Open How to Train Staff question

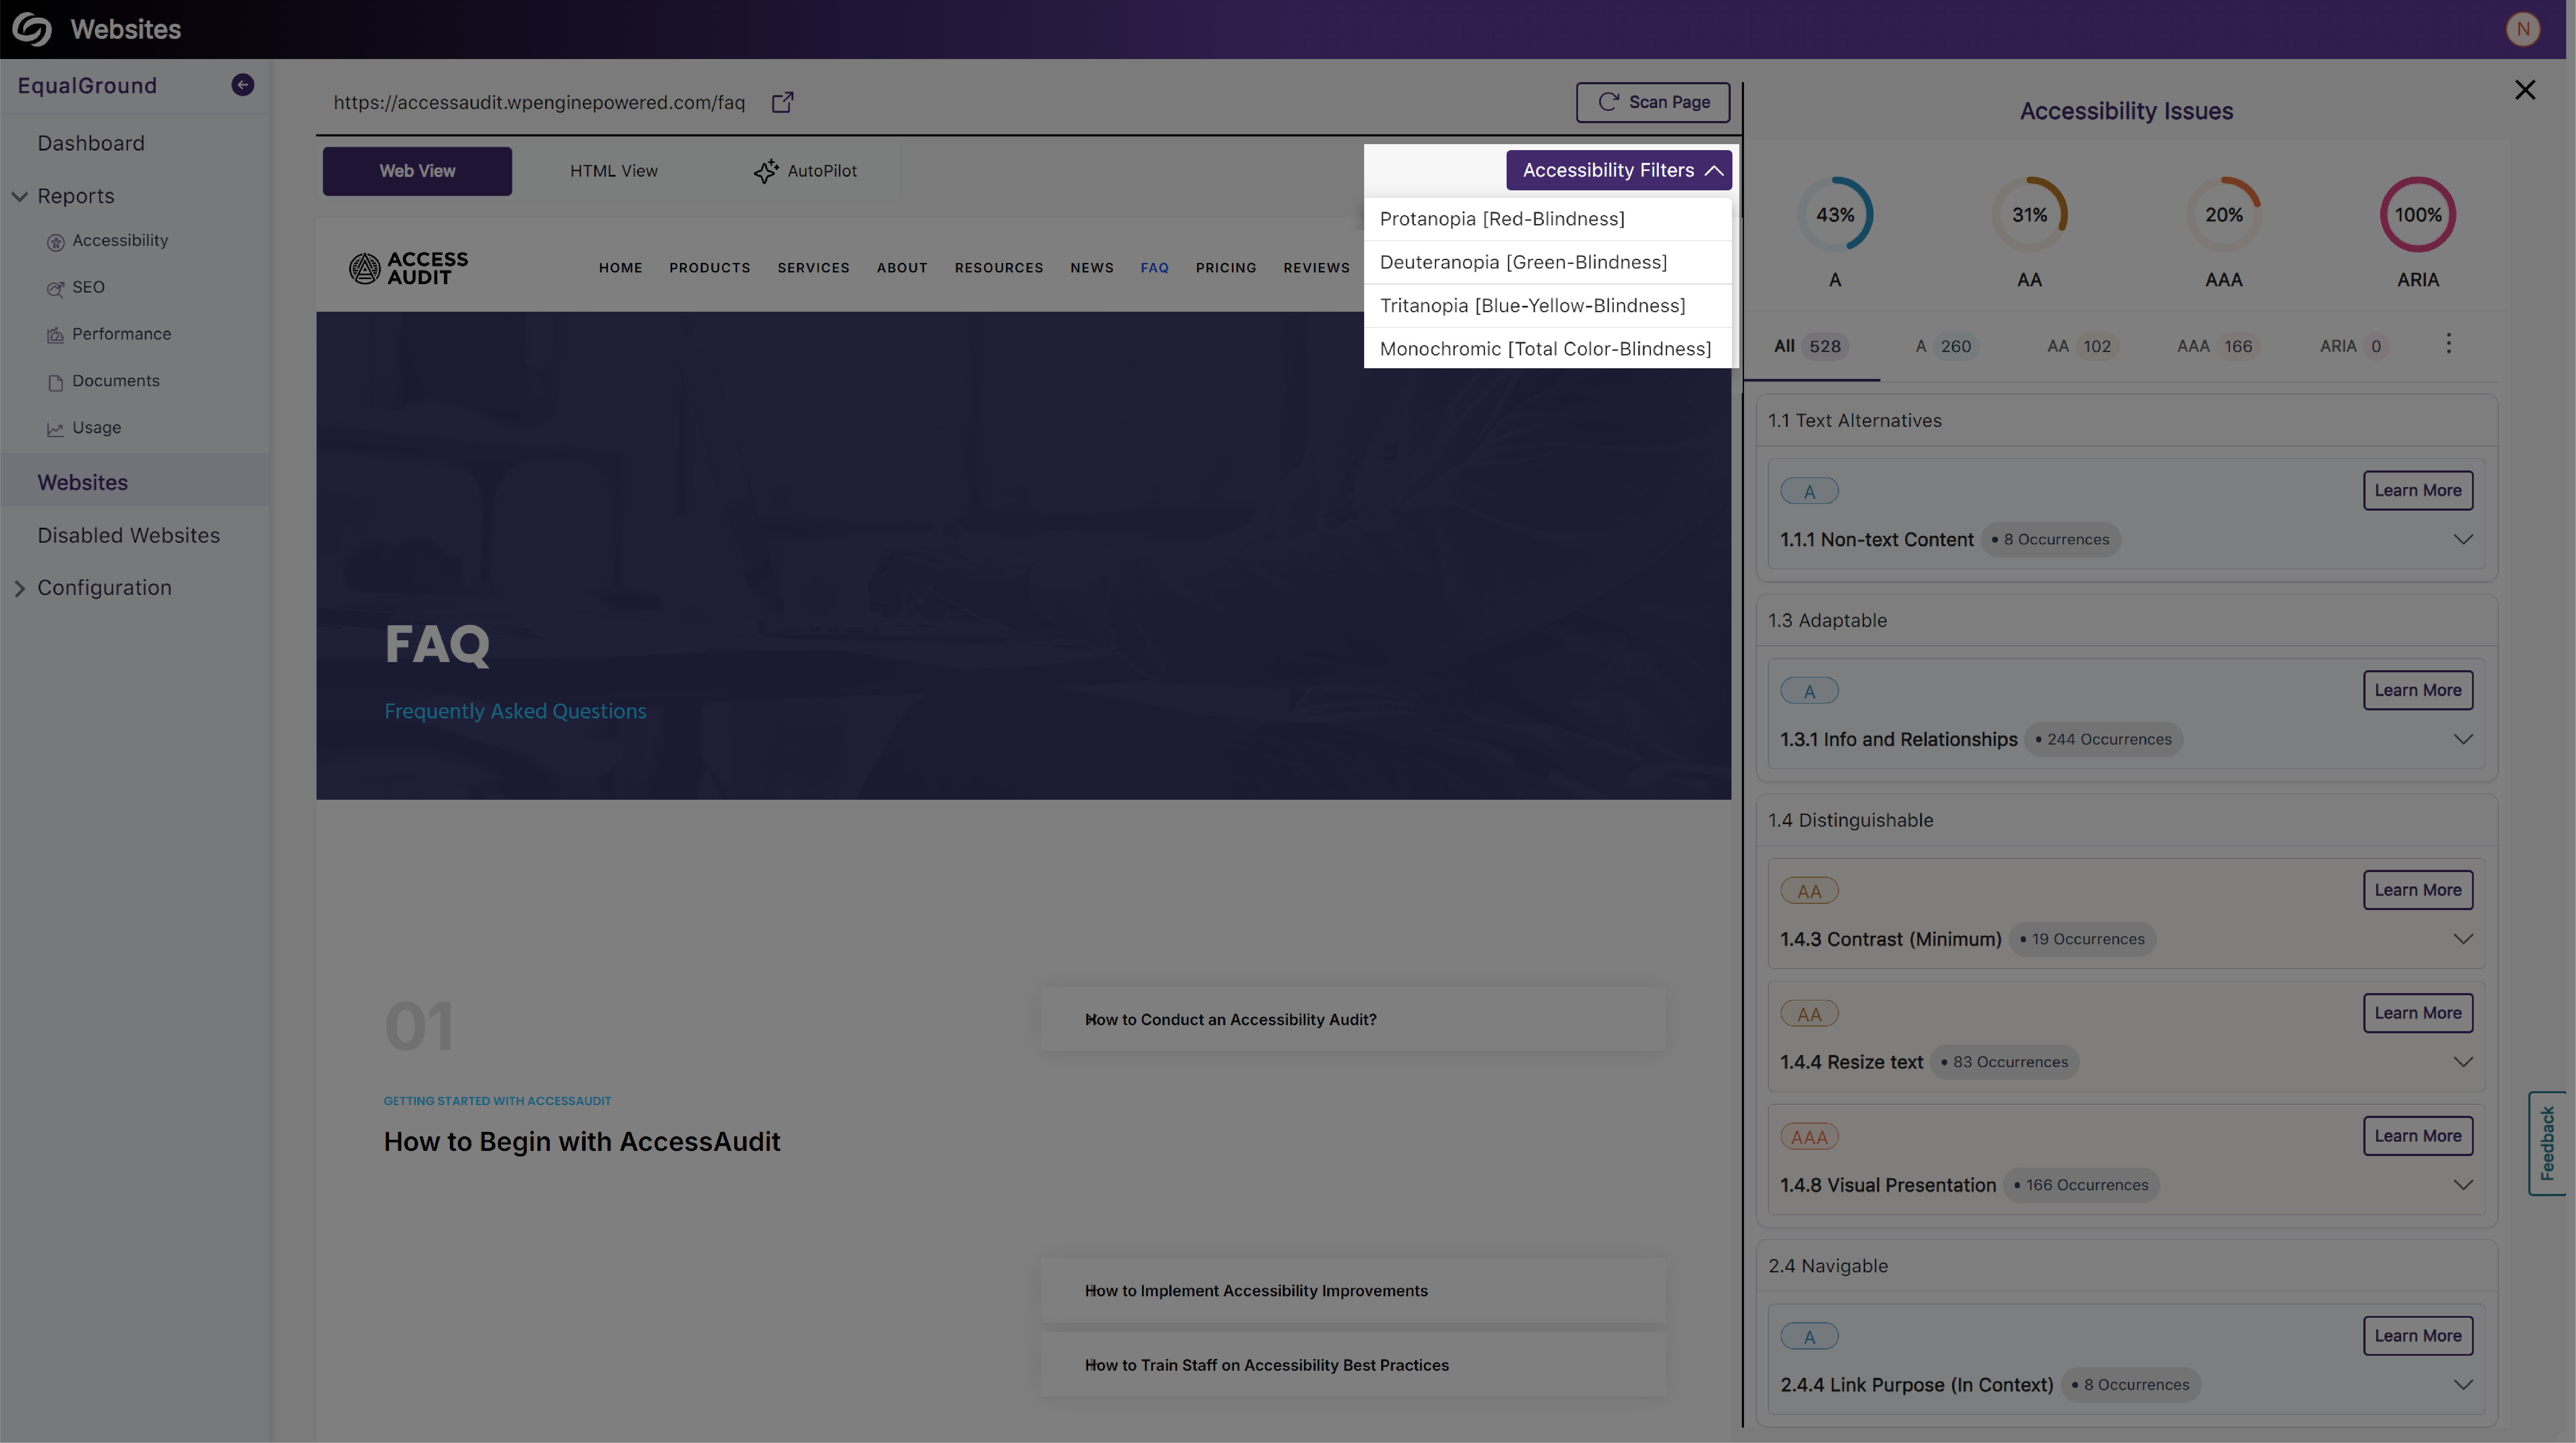[1352, 1365]
